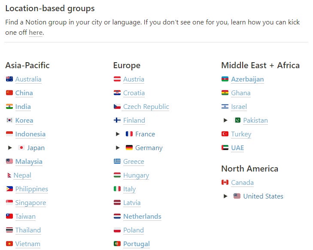The height and width of the screenshot is (250, 313).
Task: Open the UAE group link
Action: point(237,148)
